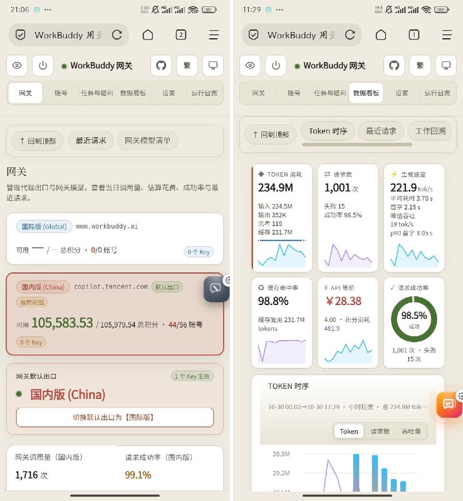This screenshot has height=501, width=463.
Task: Click 0 个 Key badge in China card
Action: tap(31, 342)
